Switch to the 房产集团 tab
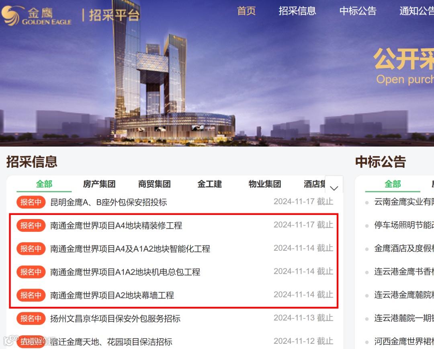Image resolution: width=434 pixels, height=349 pixels. coord(99,184)
